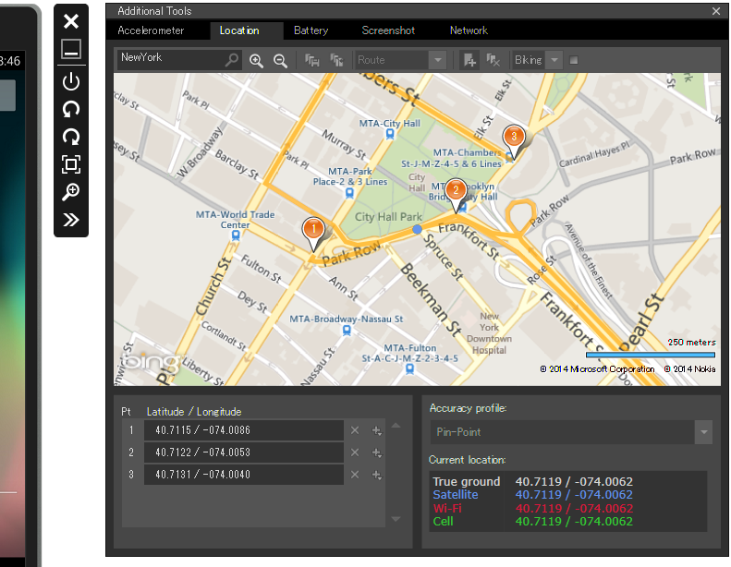Insert a point after row 1

click(x=377, y=430)
